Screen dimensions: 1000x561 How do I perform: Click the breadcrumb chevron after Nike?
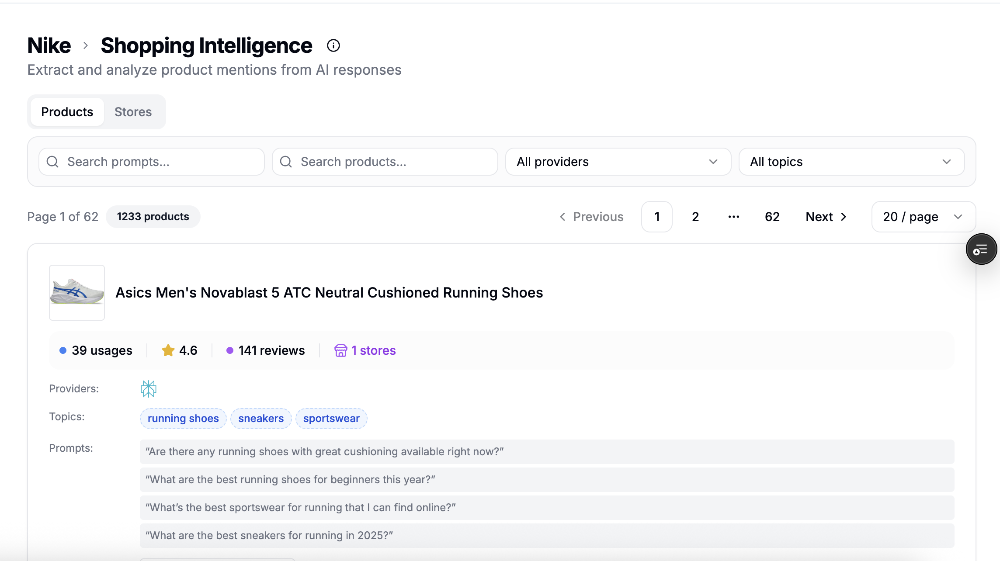86,45
